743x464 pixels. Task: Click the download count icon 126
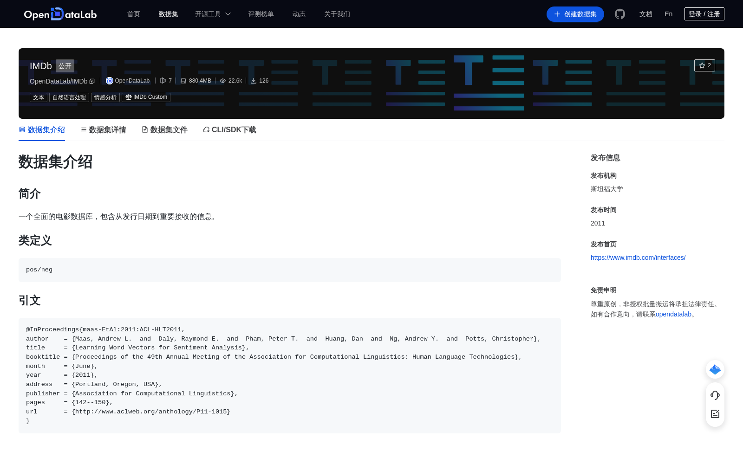click(254, 81)
